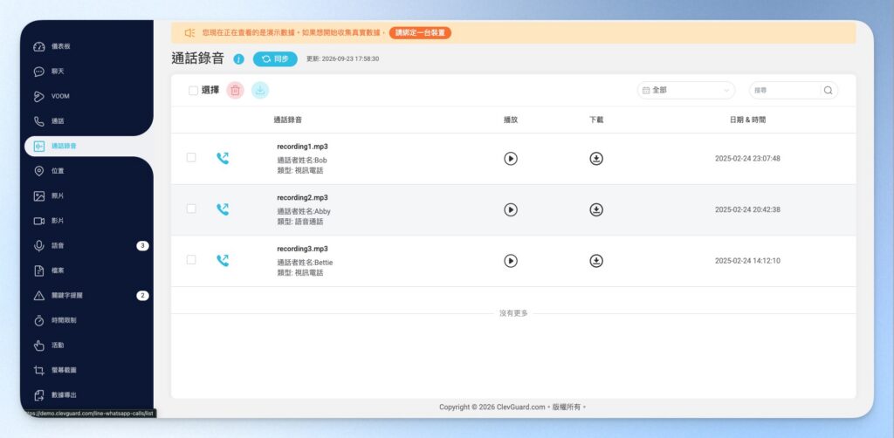Viewport: 894px width, 438px height.
Task: Go to 關鍵字提醒 keyword alerts
Action: (66, 296)
